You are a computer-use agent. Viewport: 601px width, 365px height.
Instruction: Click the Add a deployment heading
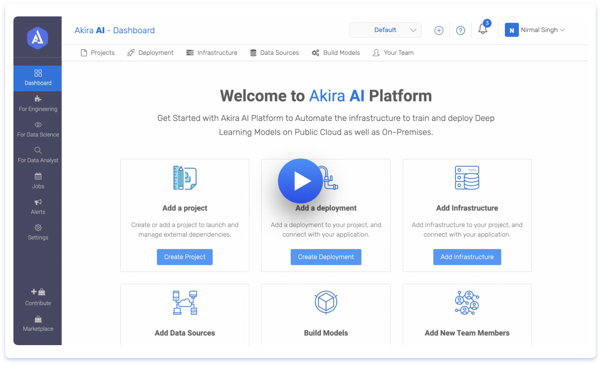coord(326,208)
